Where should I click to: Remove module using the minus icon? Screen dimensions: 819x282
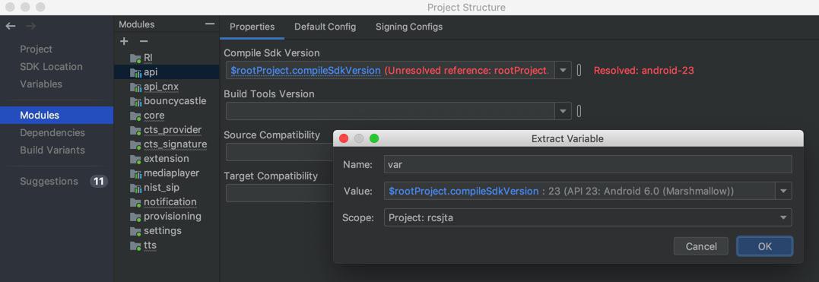click(x=144, y=41)
